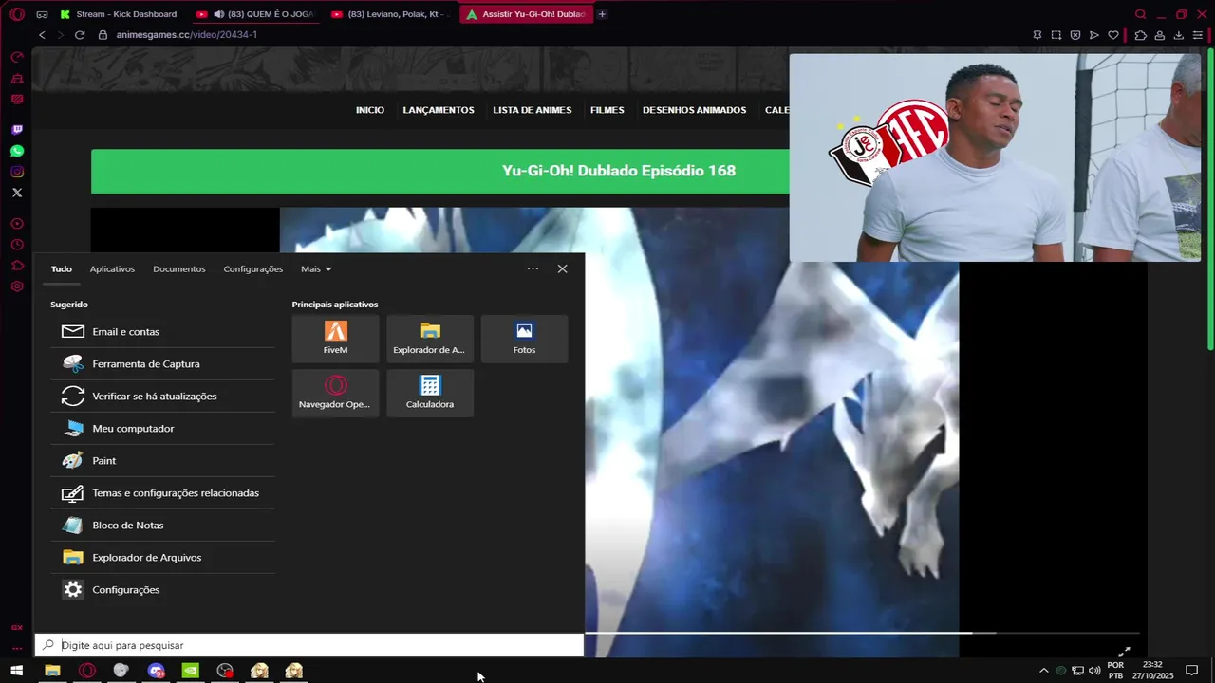The image size is (1215, 683).
Task: Open Paint from suggestions
Action: (x=163, y=461)
